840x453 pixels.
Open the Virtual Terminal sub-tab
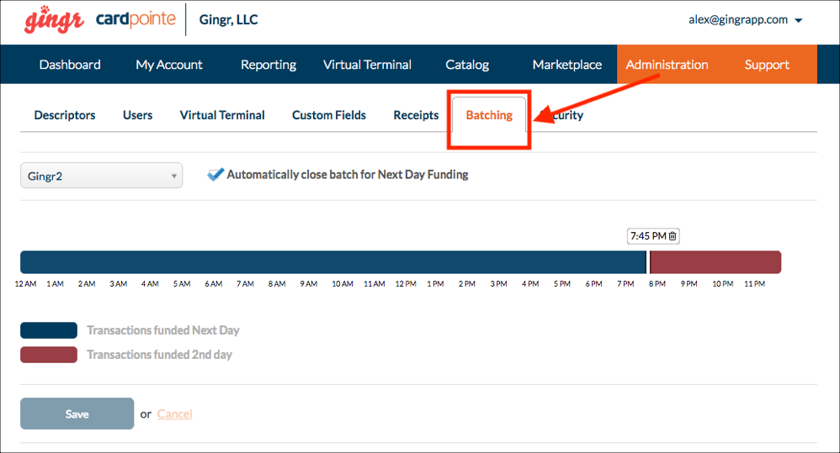[222, 115]
